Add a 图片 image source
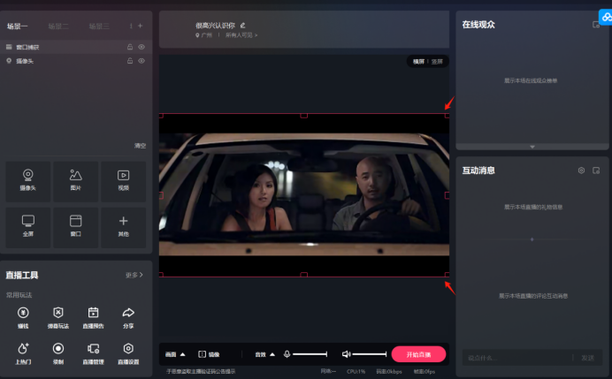Screen dimensions: 612x379 tap(76, 181)
